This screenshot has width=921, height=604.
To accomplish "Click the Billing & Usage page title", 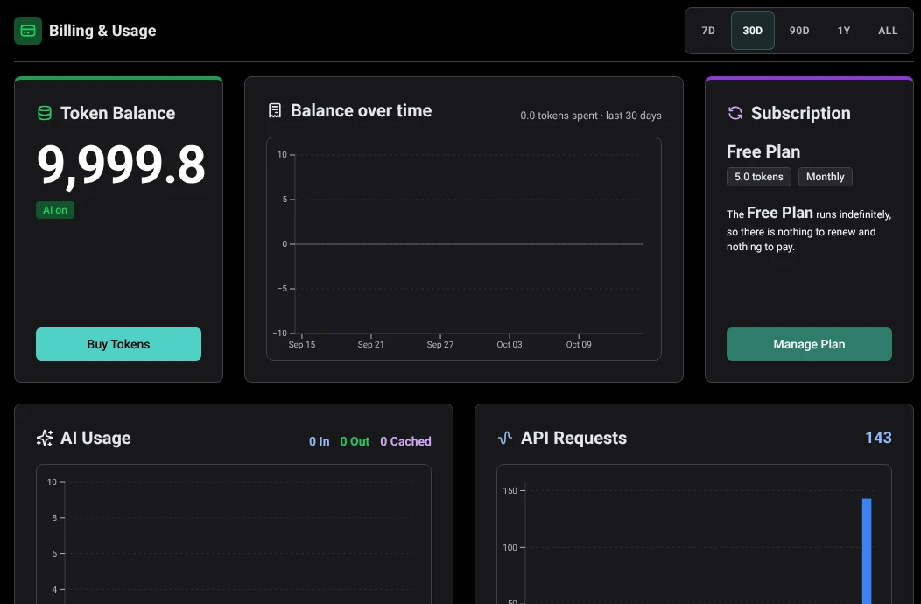I will coord(102,31).
